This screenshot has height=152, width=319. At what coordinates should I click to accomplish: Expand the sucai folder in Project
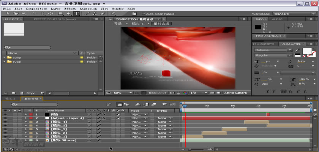click(5, 62)
